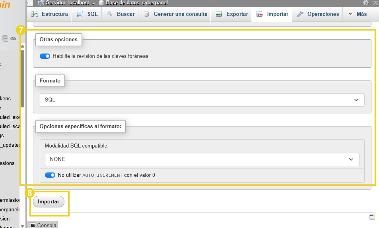
Task: Click the Exportar arrow icon
Action: (219, 14)
